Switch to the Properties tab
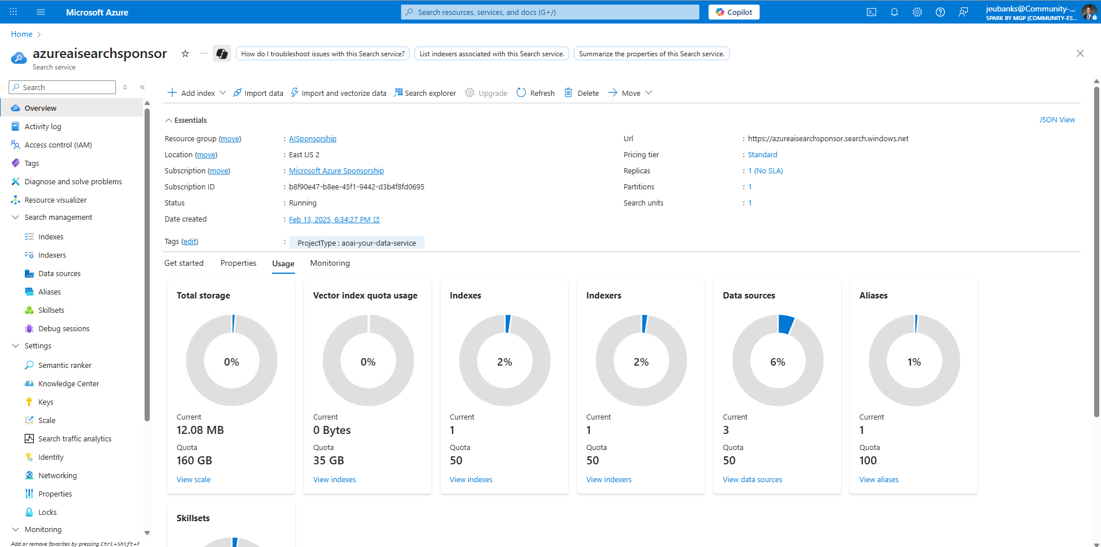 (238, 263)
